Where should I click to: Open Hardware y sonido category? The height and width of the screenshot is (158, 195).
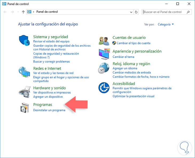point(49,88)
